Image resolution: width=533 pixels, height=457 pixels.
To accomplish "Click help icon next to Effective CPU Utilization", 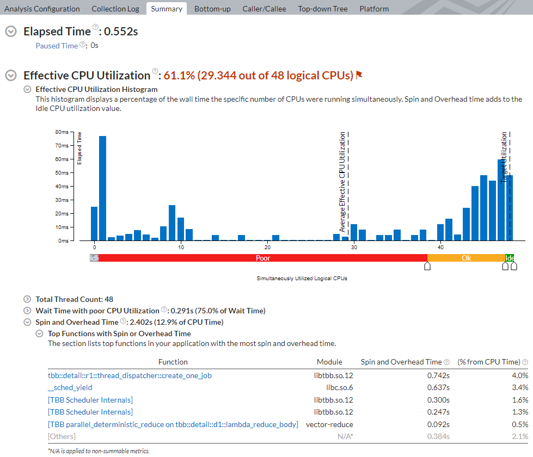I will pos(155,72).
